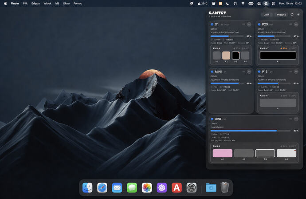Open the Pomoc menu
The width and height of the screenshot is (306, 199).
[x=78, y=3]
